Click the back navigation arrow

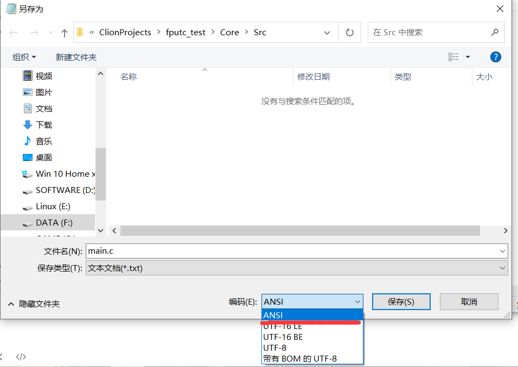point(14,33)
